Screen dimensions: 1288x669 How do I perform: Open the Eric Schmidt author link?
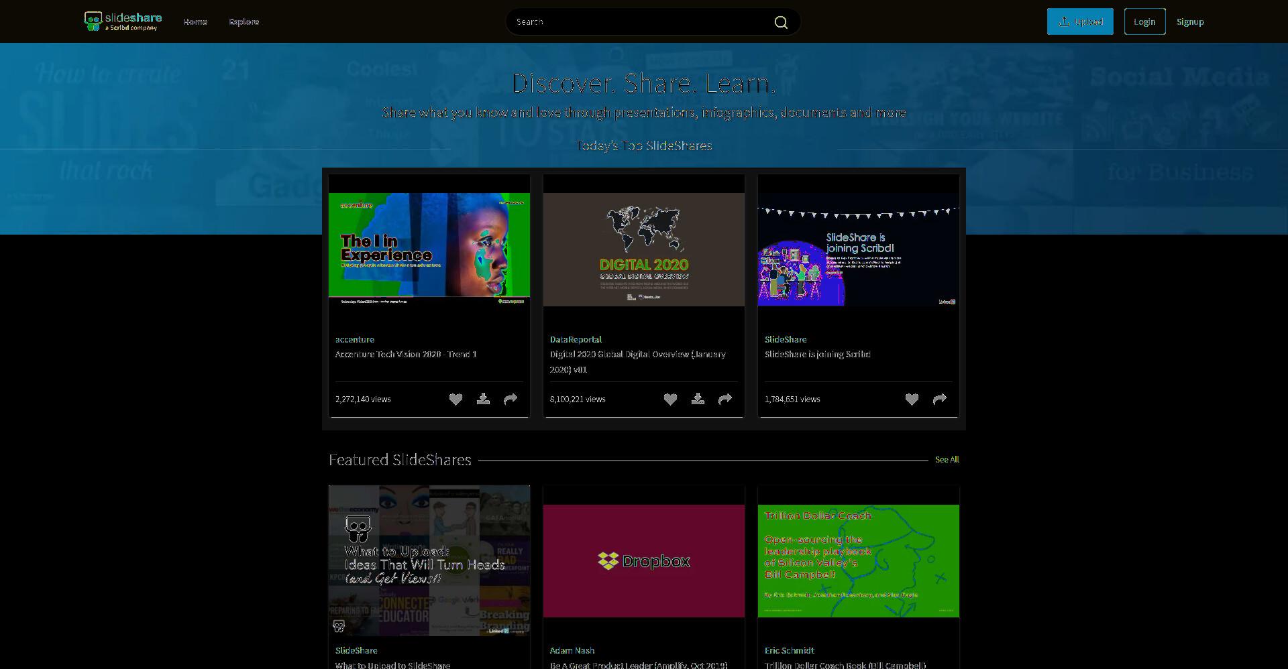(790, 650)
